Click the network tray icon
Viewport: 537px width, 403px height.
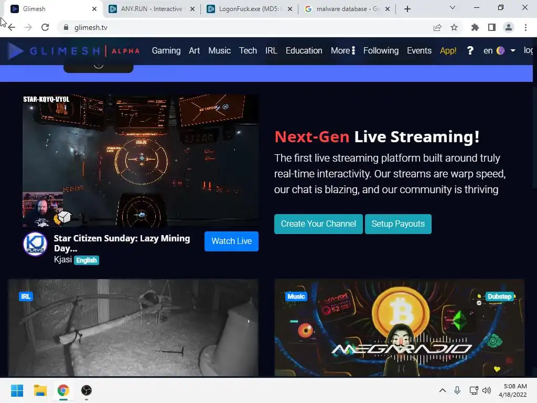coord(474,390)
